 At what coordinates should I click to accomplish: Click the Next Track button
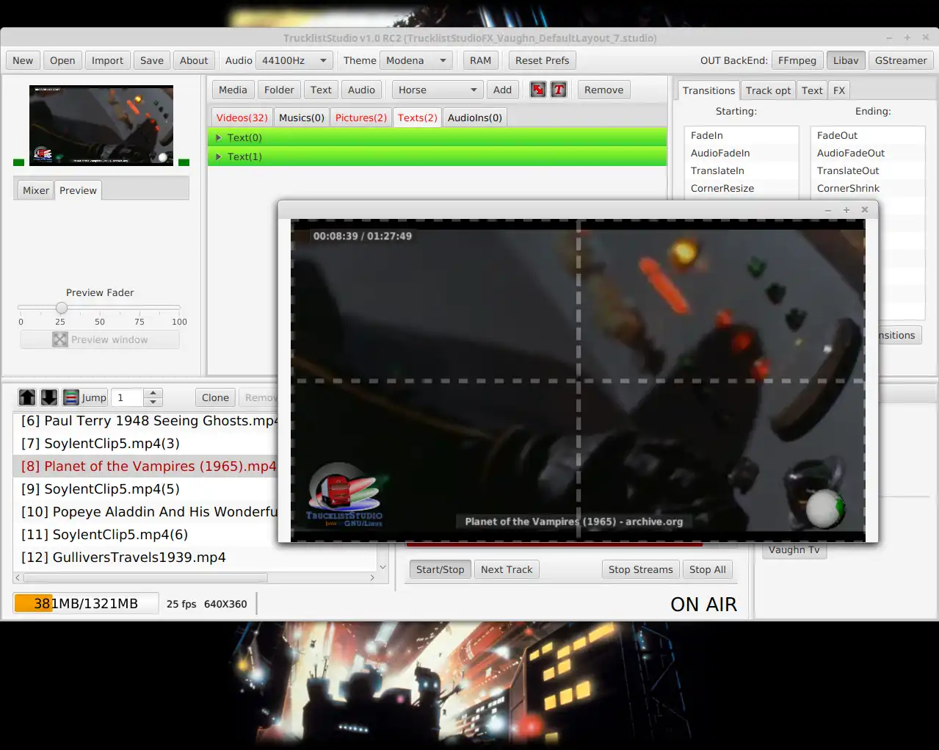click(x=507, y=569)
